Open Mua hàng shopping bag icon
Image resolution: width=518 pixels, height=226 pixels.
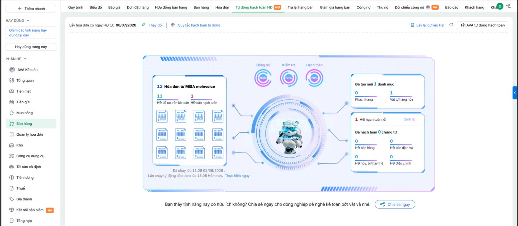[12, 113]
